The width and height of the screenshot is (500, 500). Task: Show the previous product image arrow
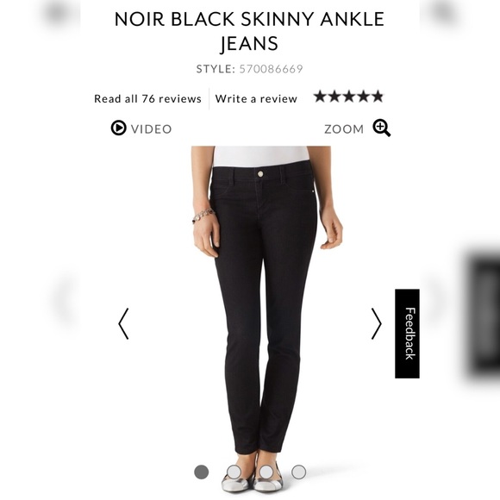[123, 323]
